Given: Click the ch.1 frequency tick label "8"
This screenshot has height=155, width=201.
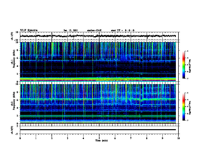Looking at the screenshot, I should (x=18, y=50).
